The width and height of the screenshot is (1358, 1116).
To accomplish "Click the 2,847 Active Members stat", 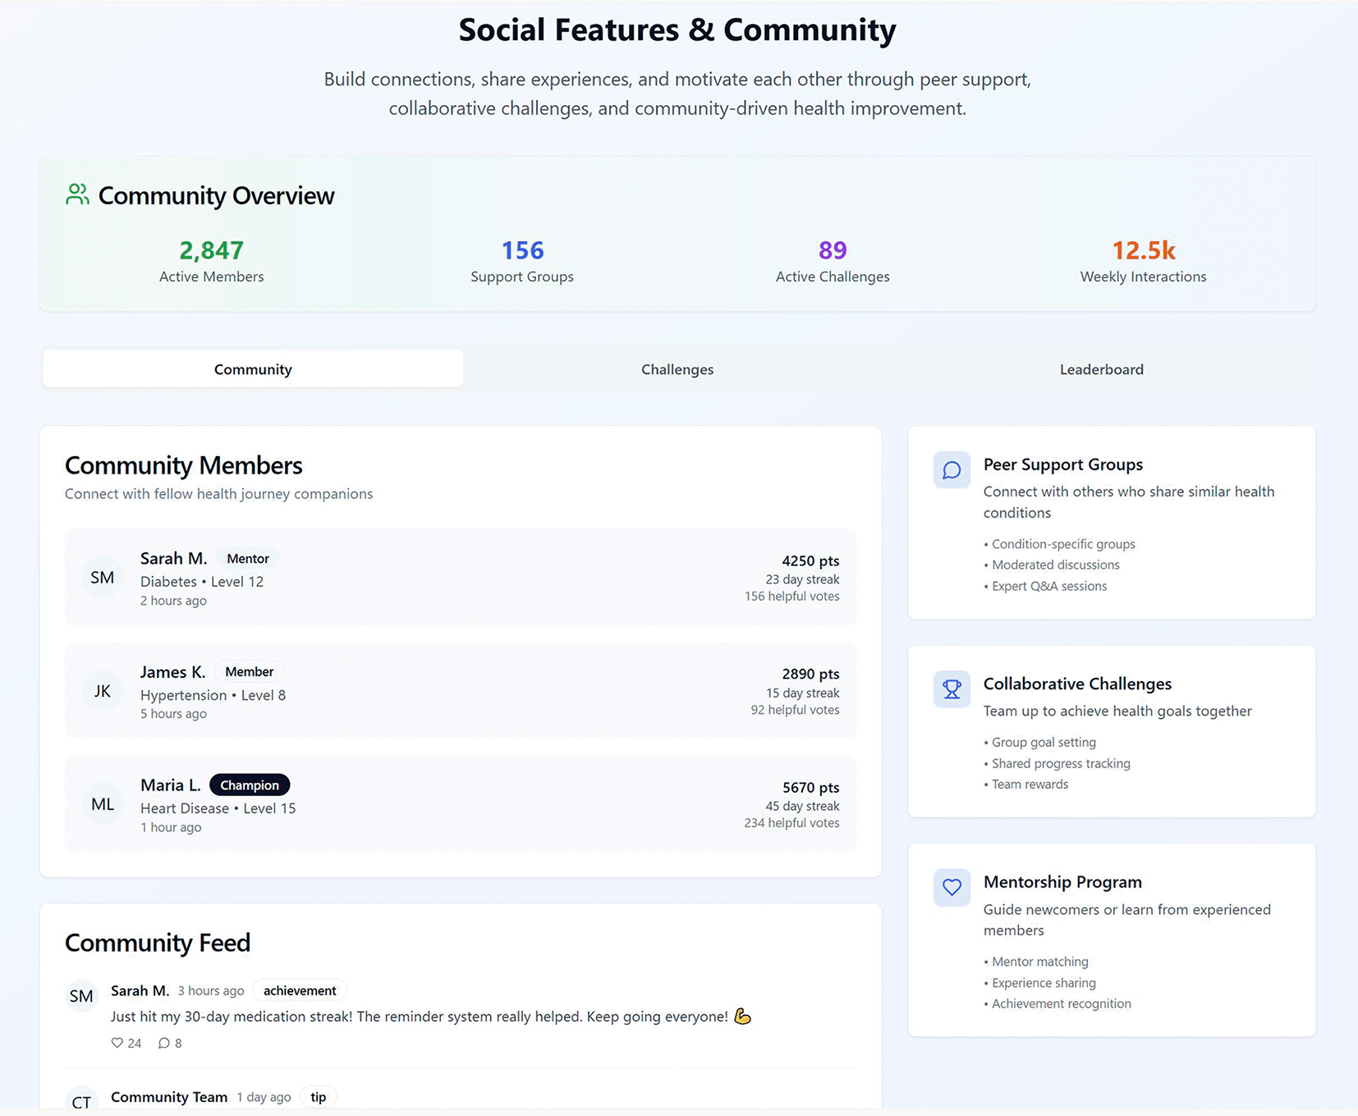I will tap(211, 250).
